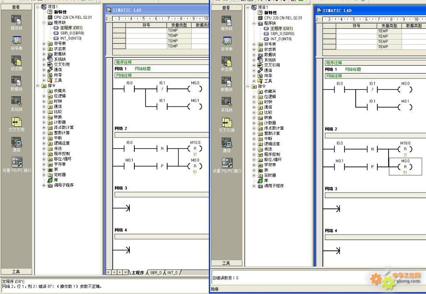Expand 定时器 folder in left window tree
This screenshot has height=294, width=426.
(44, 175)
